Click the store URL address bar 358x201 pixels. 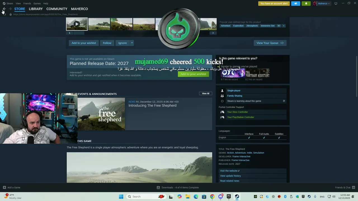45,14
